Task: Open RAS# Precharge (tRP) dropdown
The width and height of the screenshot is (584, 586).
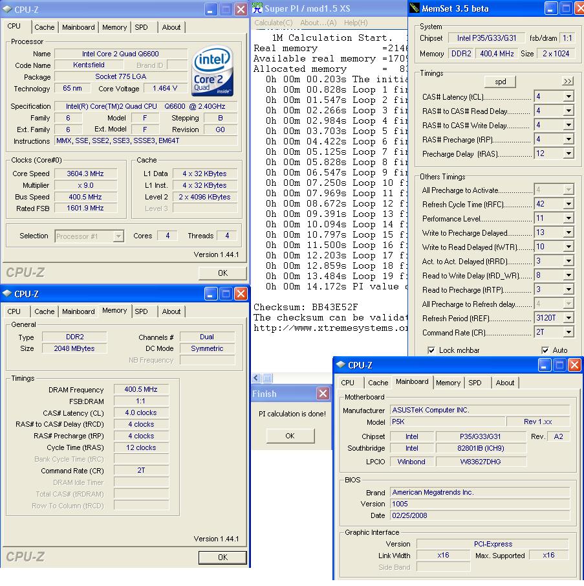Action: [568, 139]
